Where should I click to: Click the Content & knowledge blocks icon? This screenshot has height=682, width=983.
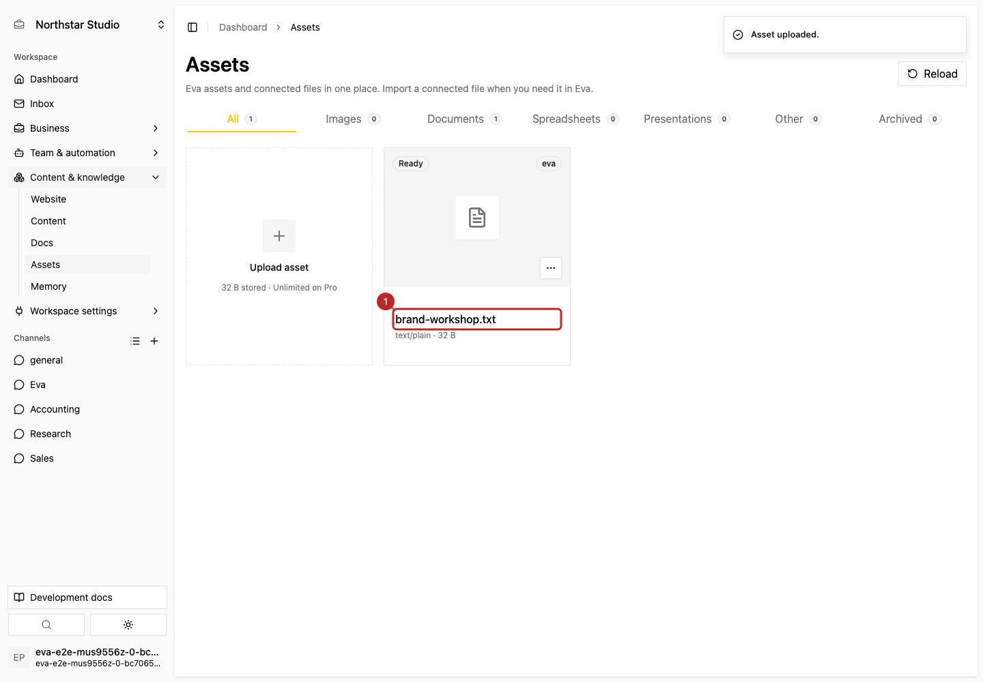[19, 177]
